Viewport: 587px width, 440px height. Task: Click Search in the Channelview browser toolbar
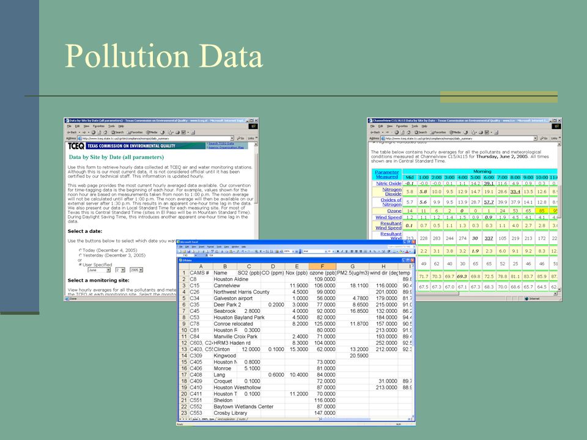[421, 133]
